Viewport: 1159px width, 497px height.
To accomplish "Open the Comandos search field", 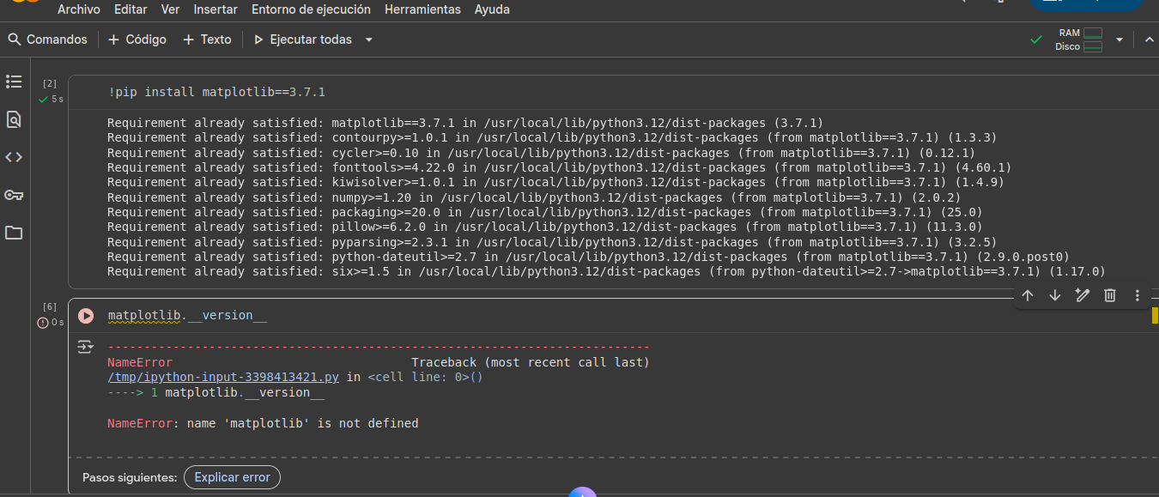I will 49,39.
